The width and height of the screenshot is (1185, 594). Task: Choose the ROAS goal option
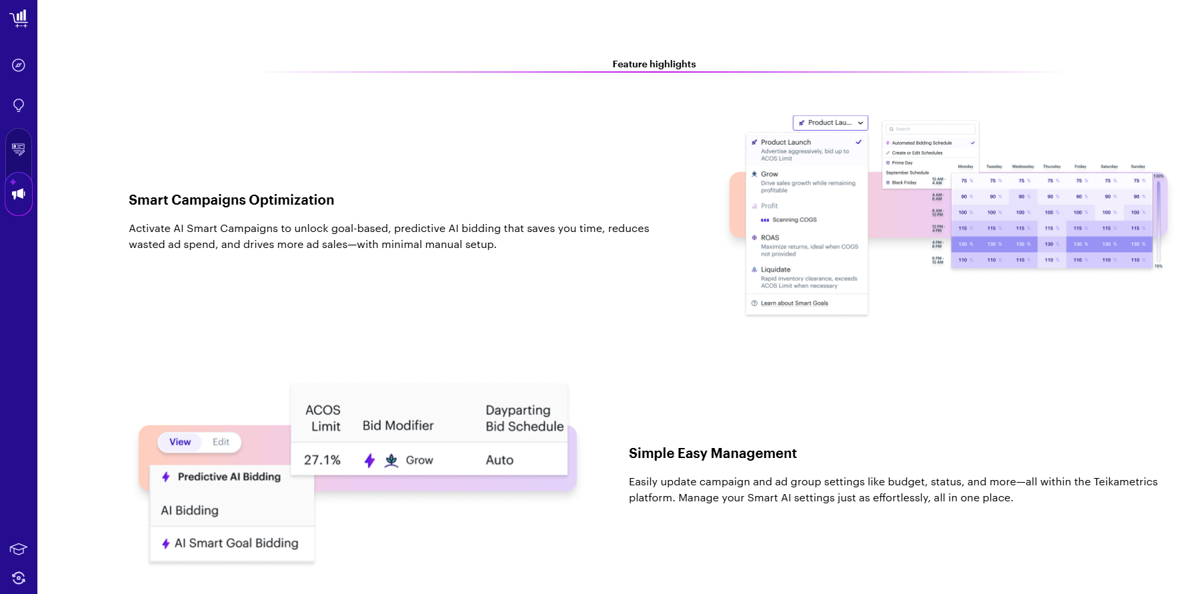point(807,245)
